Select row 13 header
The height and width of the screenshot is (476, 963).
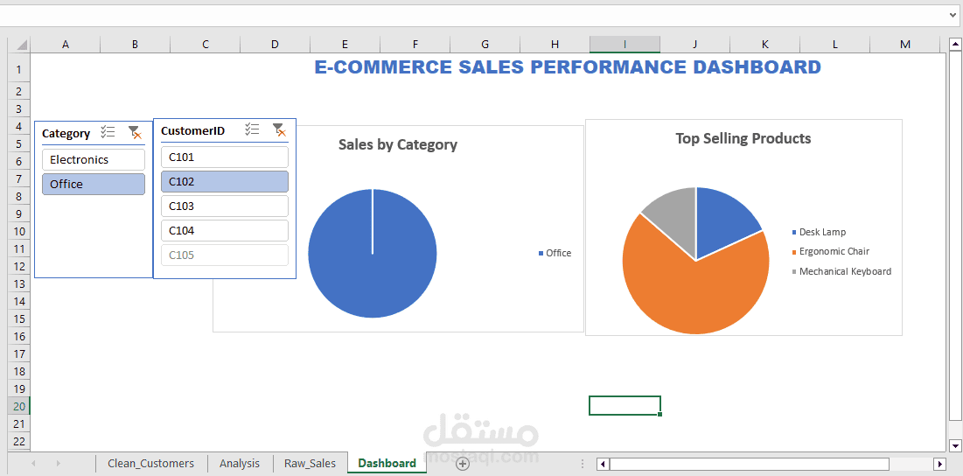pos(19,283)
